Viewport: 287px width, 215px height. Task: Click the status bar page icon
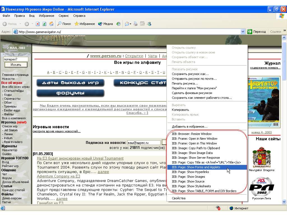point(3,208)
